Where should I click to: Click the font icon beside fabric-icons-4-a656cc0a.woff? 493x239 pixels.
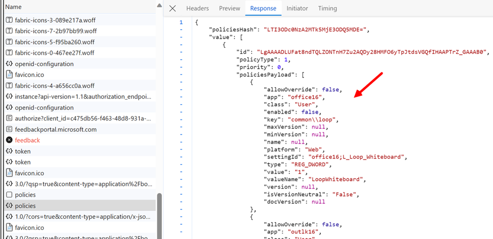[x=9, y=86]
